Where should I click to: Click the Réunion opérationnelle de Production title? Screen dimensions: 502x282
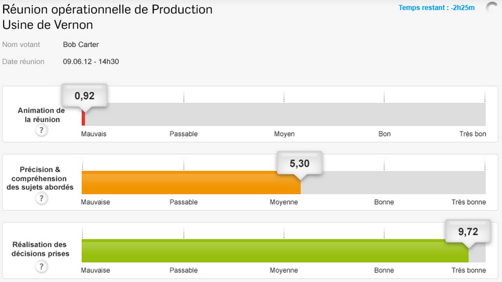(108, 10)
